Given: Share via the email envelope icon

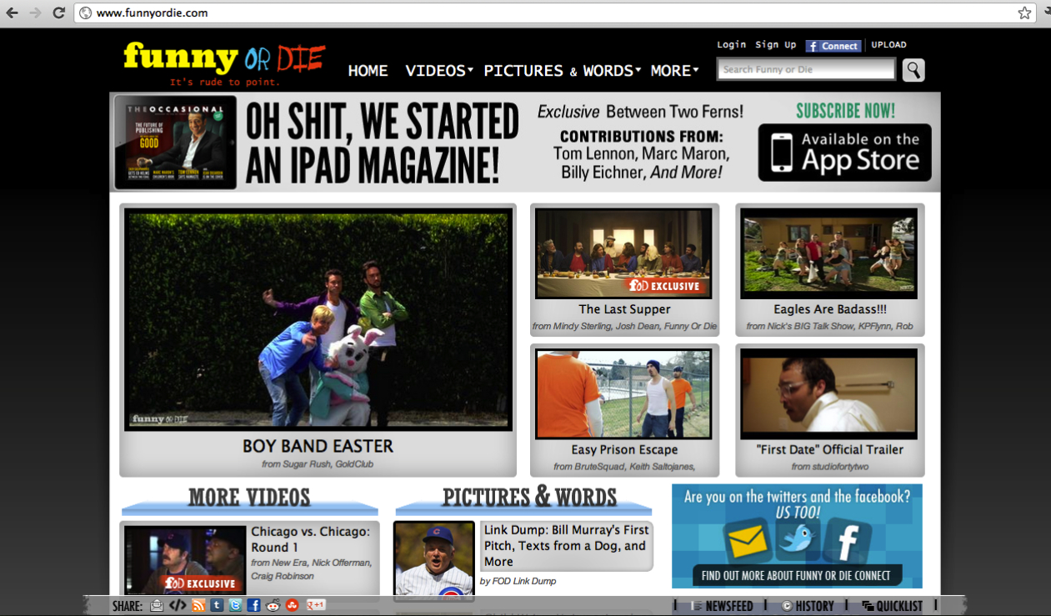Looking at the screenshot, I should [157, 606].
